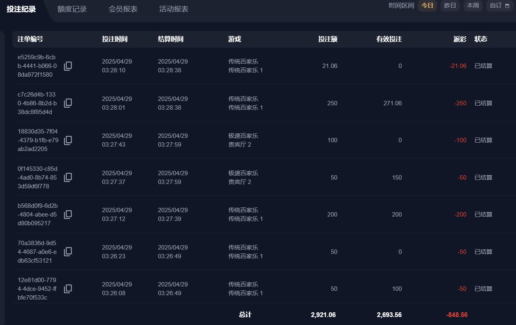
Task: Copy order ID starting with b568d0f9
Action: coord(68,215)
